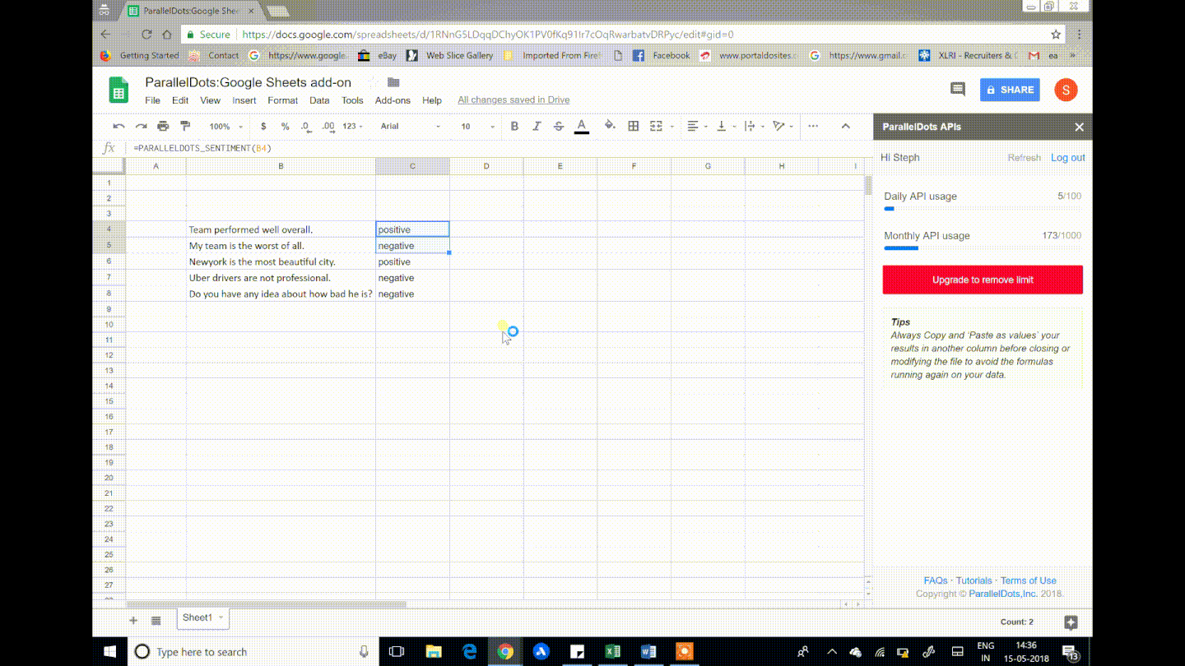The height and width of the screenshot is (666, 1185).
Task: Open the FAQs link
Action: pos(936,580)
